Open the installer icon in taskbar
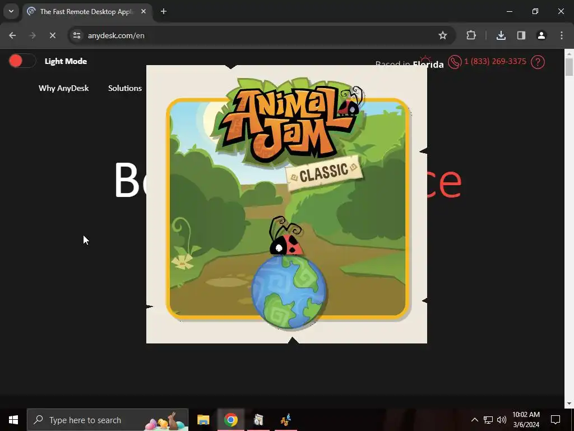This screenshot has height=431, width=574. pos(258,420)
